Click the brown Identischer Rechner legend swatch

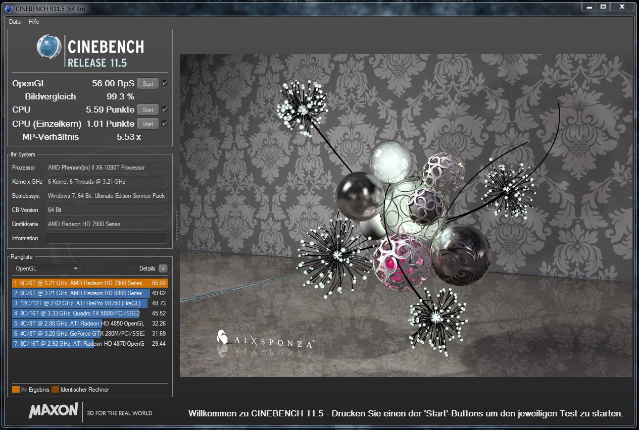click(x=55, y=390)
